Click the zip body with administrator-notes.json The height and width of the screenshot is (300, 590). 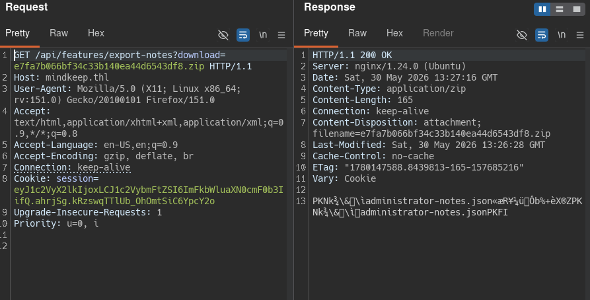(x=447, y=207)
